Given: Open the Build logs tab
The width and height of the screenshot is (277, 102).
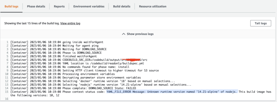Looking at the screenshot, I should pyautogui.click(x=11, y=6).
